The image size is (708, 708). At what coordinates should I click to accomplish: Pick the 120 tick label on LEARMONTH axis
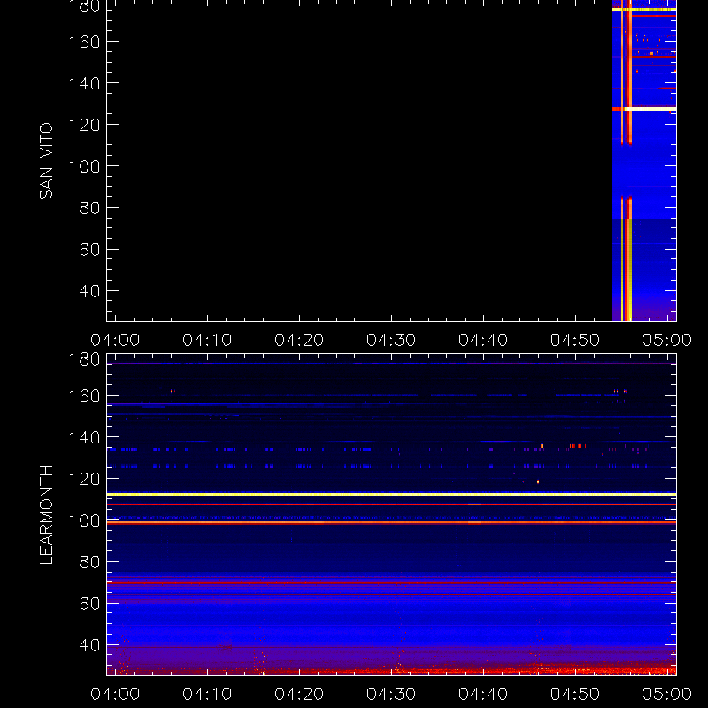pyautogui.click(x=84, y=479)
